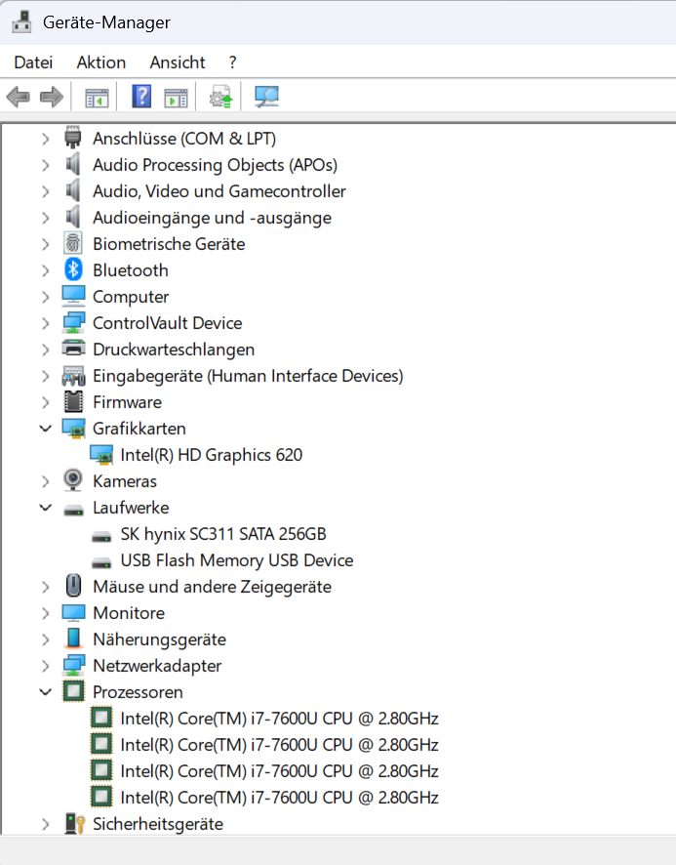676x865 pixels.
Task: Click the mouse icon for Mäuse und andere Zeigegeräte
Action: [x=73, y=586]
